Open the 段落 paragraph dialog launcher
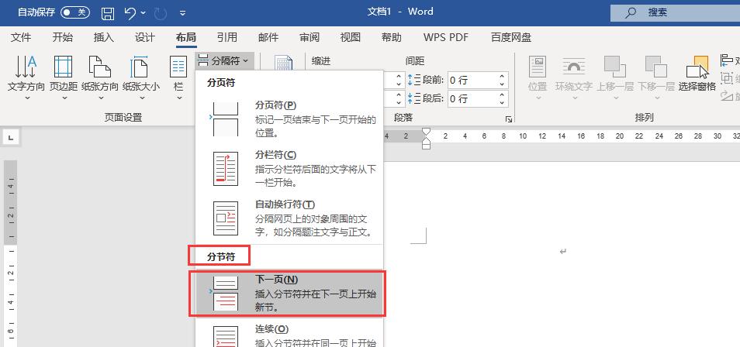740x347 pixels. point(508,119)
